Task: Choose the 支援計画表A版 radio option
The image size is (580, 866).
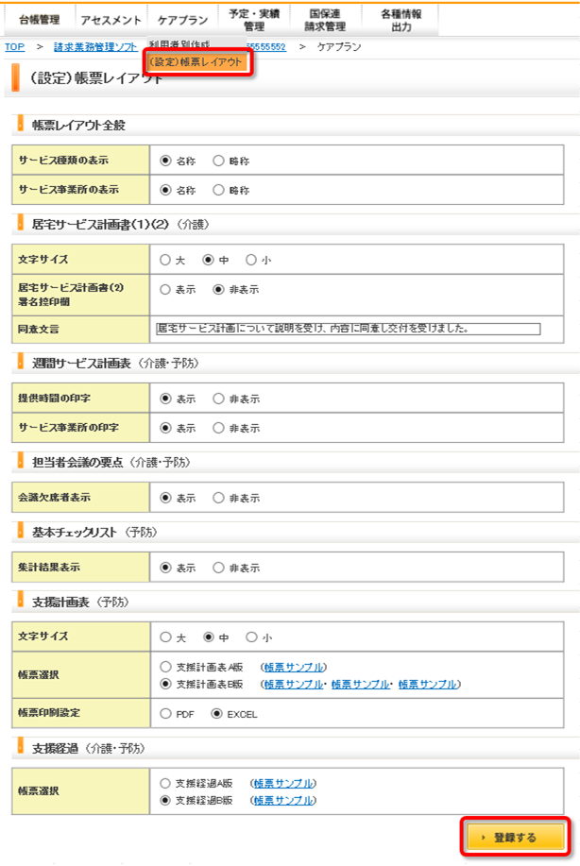Action: (165, 667)
